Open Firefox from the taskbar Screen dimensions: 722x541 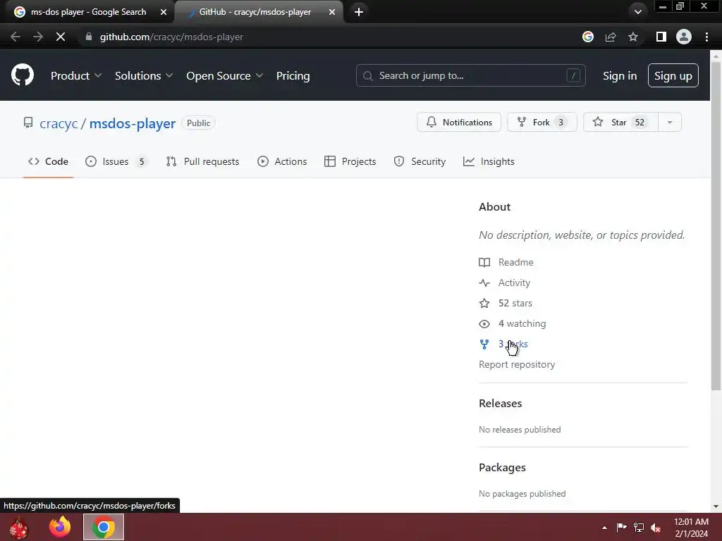[x=60, y=527]
